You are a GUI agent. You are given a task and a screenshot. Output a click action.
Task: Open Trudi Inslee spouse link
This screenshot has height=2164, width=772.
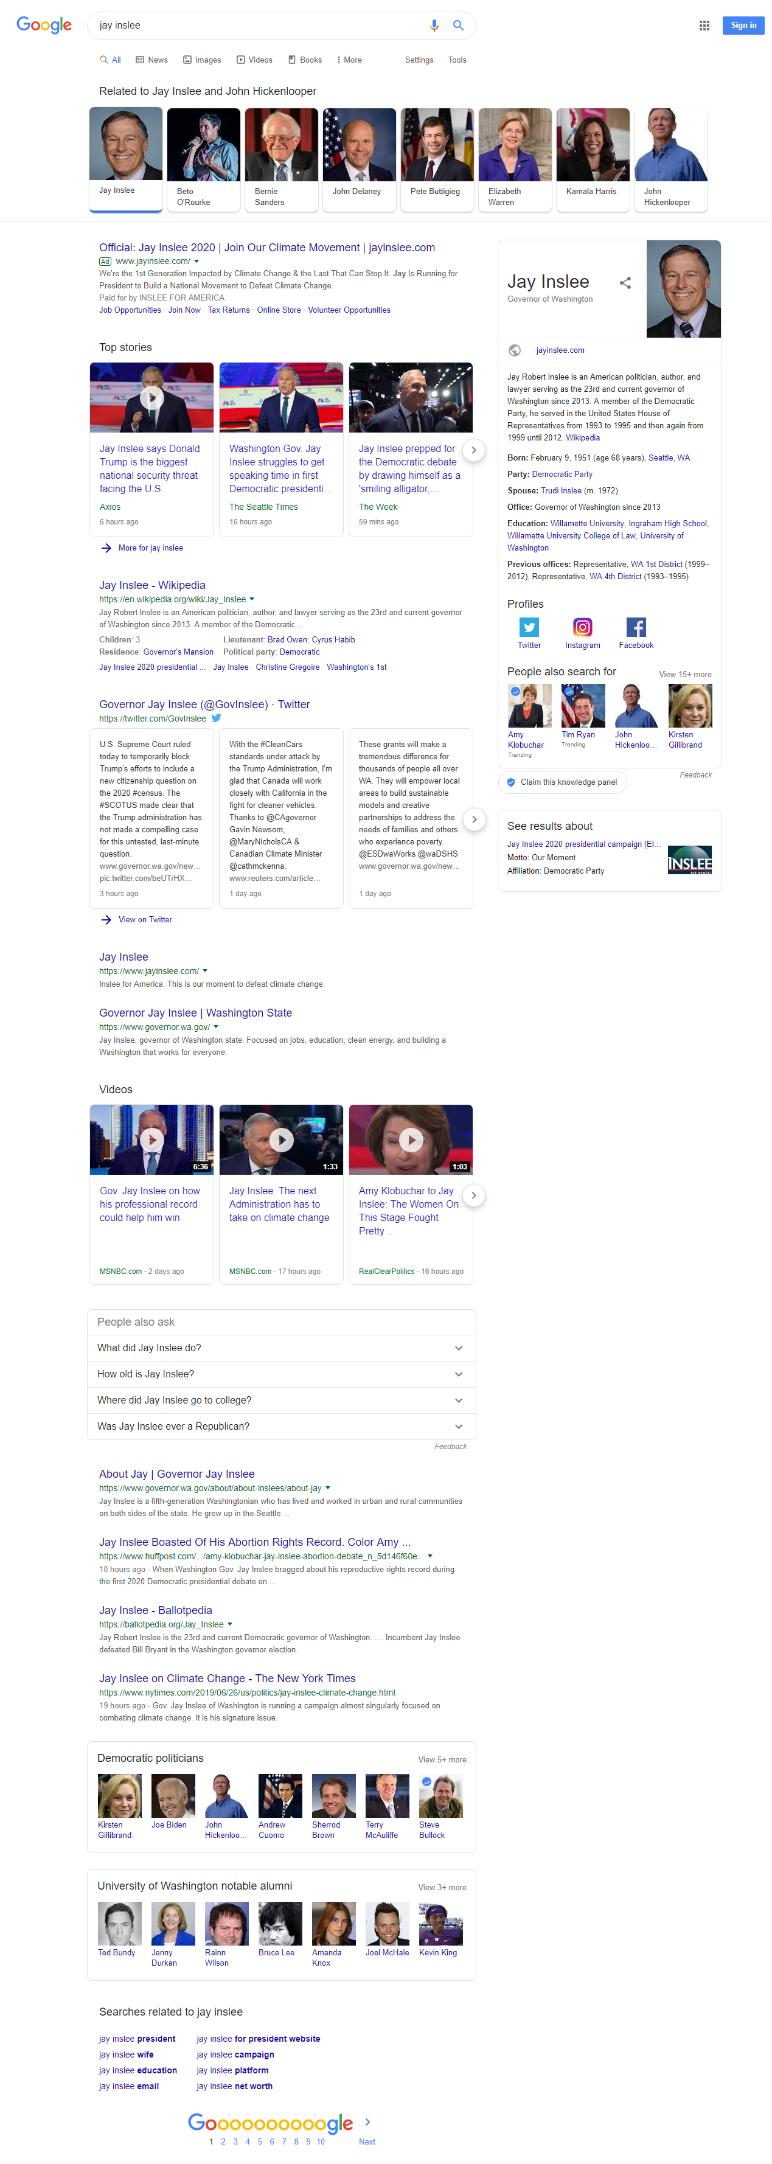click(561, 490)
